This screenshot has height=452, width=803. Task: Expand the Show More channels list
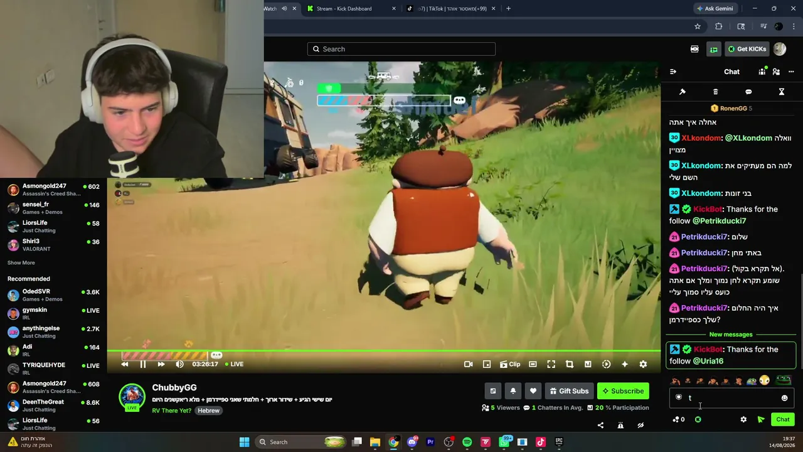tap(21, 263)
